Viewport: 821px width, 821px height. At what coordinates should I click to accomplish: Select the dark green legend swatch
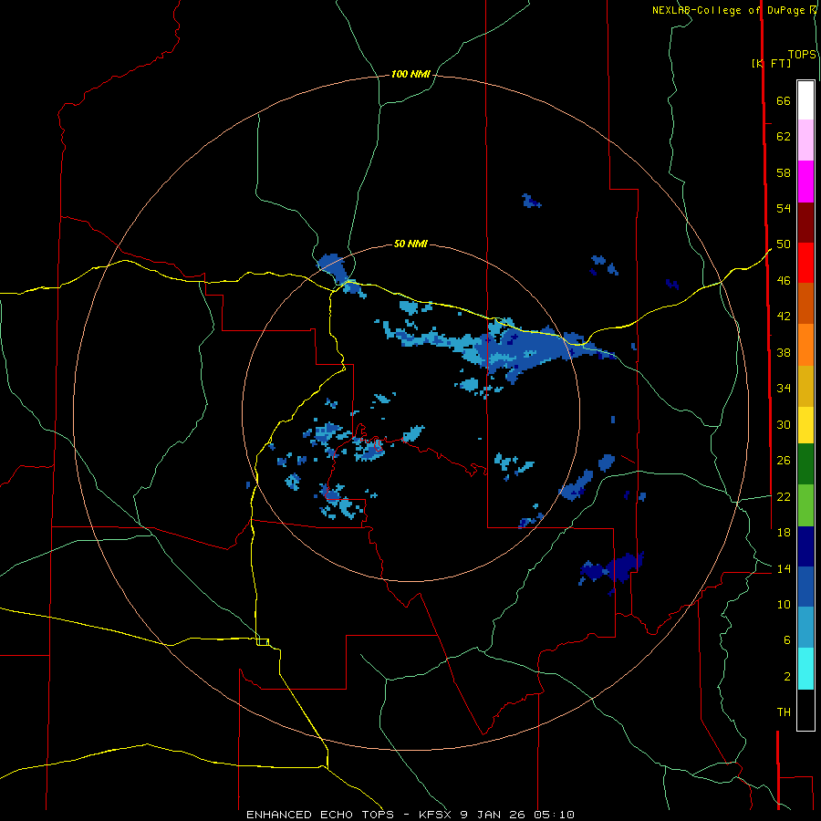805,464
